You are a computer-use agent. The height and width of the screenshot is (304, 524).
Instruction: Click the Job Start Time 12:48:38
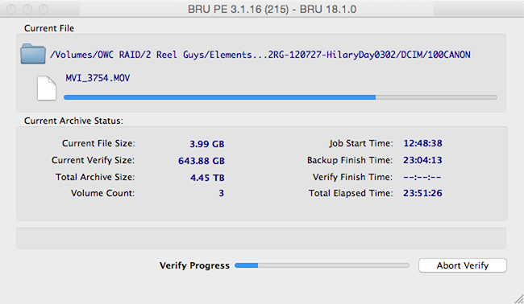click(x=422, y=143)
